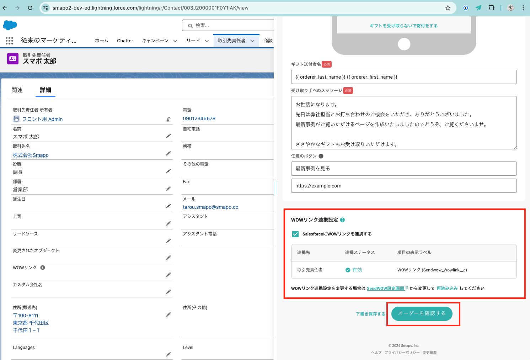Open the Chatter navigation tab
The image size is (530, 360).
click(125, 41)
